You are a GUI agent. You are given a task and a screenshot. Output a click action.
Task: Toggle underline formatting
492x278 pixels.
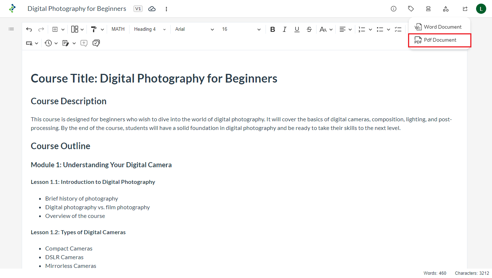click(297, 29)
